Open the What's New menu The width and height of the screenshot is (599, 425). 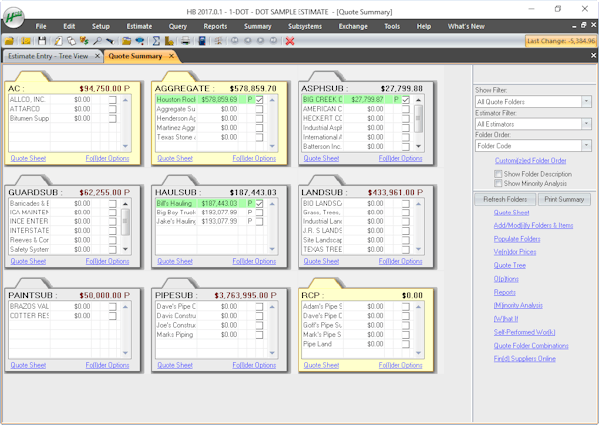pos(466,26)
